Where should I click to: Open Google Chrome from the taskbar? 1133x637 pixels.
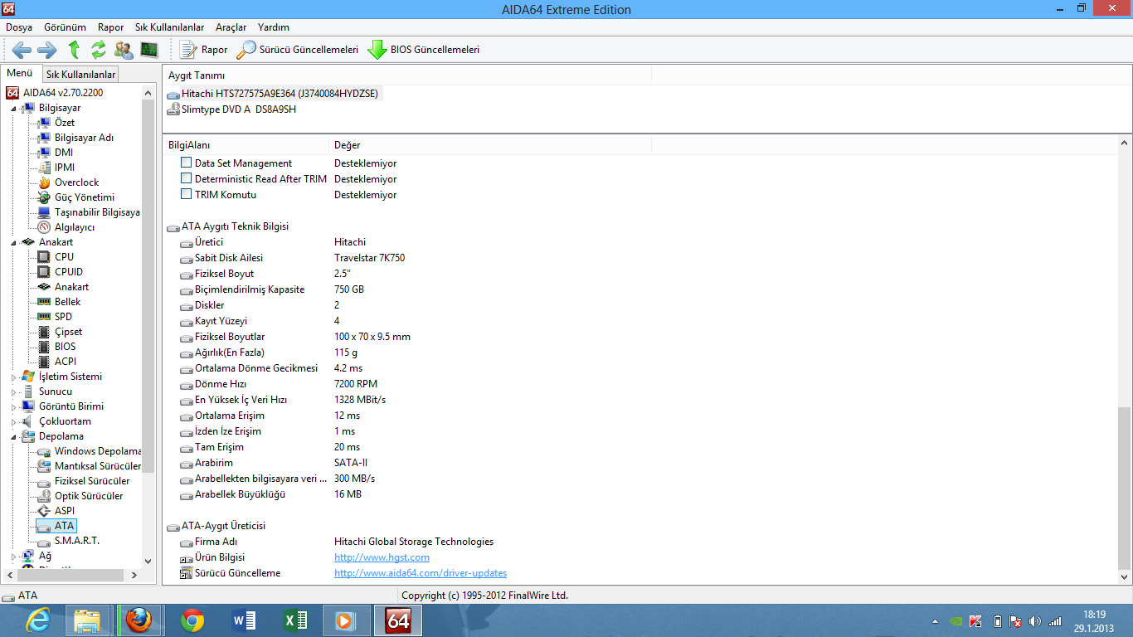pyautogui.click(x=192, y=620)
